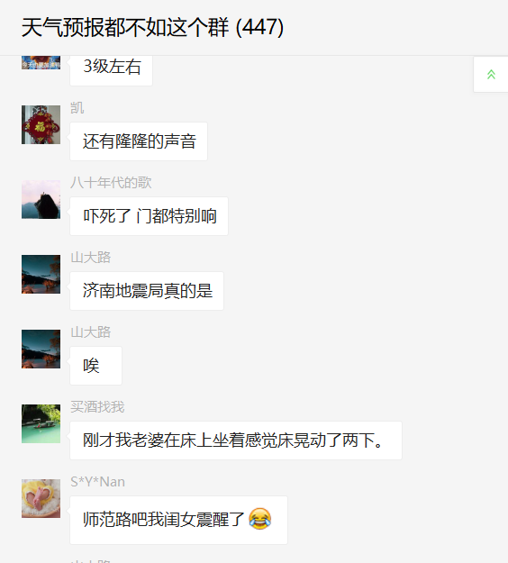Image resolution: width=508 pixels, height=563 pixels.
Task: Click the laughing-crying emoji in the last message
Action: pyautogui.click(x=260, y=519)
